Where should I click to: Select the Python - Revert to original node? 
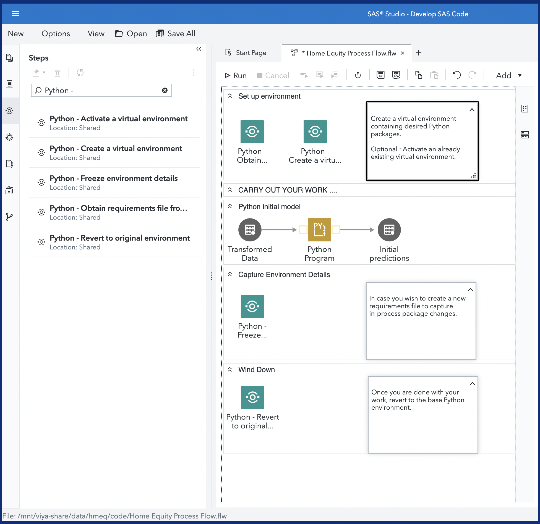point(253,397)
